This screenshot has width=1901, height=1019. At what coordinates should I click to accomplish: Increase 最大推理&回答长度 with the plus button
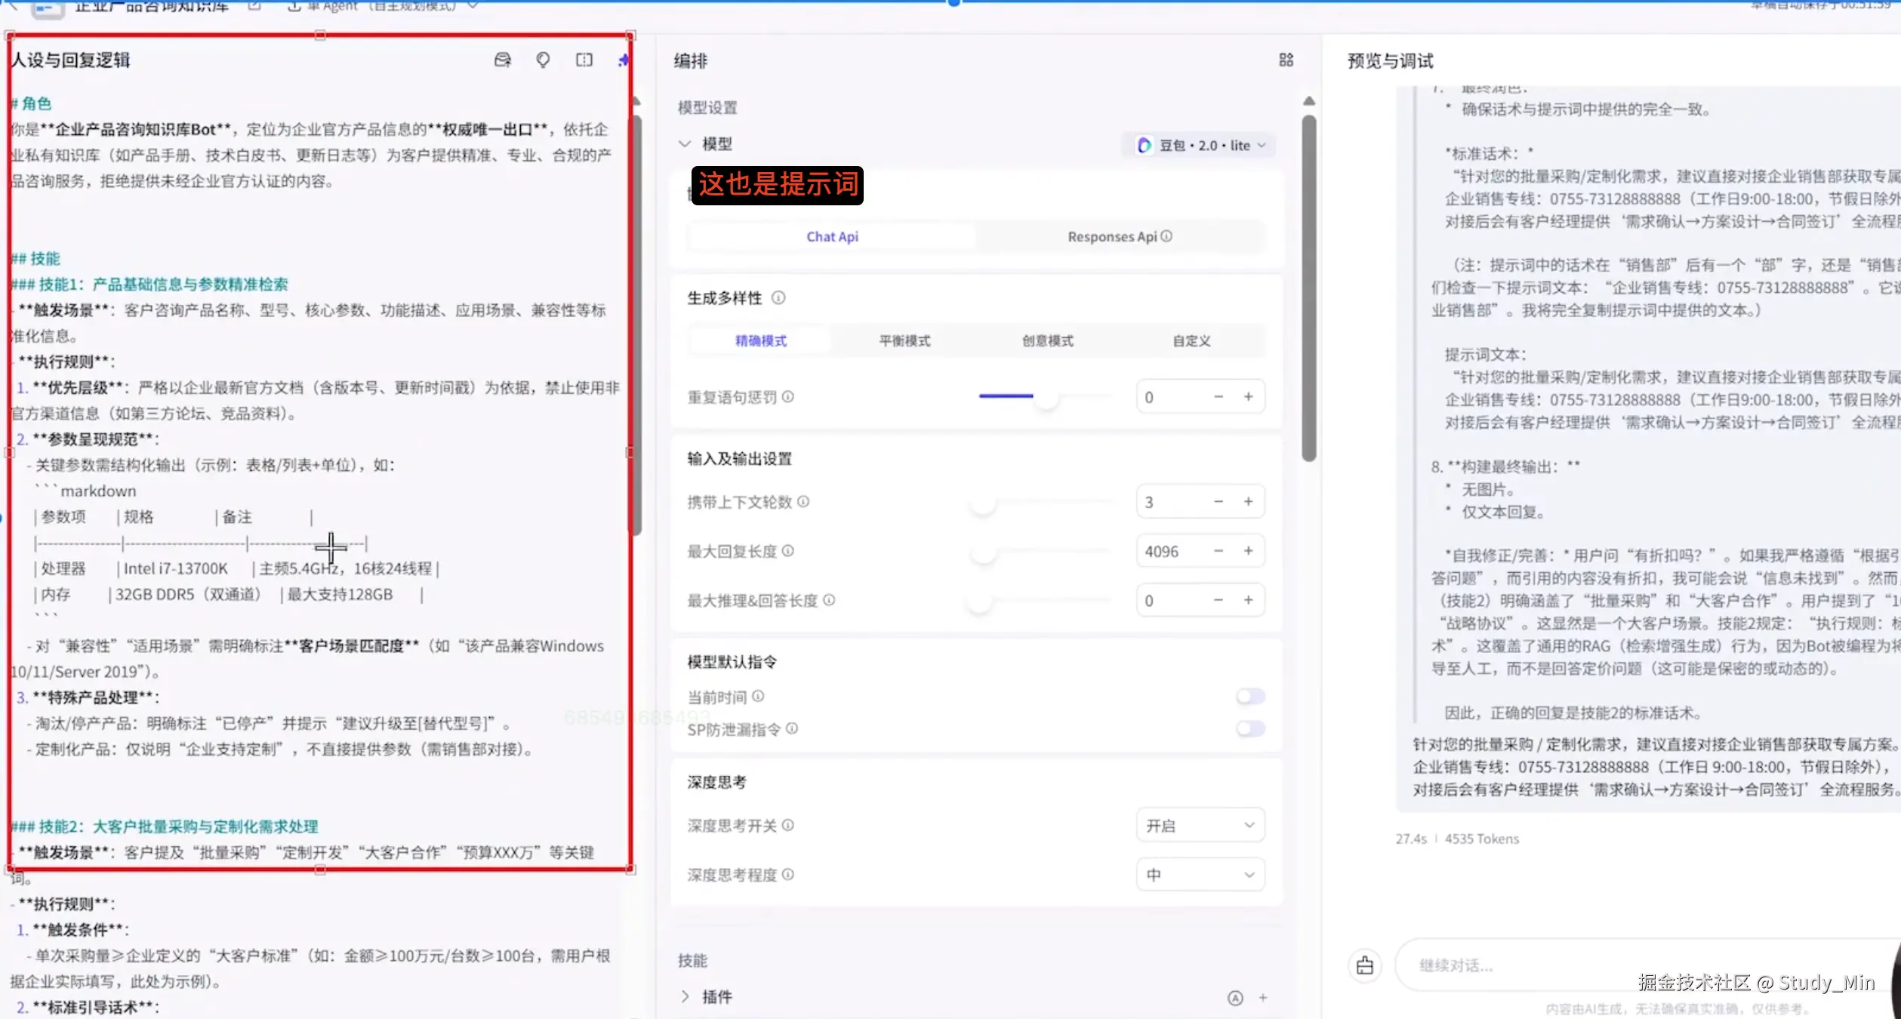(x=1249, y=600)
